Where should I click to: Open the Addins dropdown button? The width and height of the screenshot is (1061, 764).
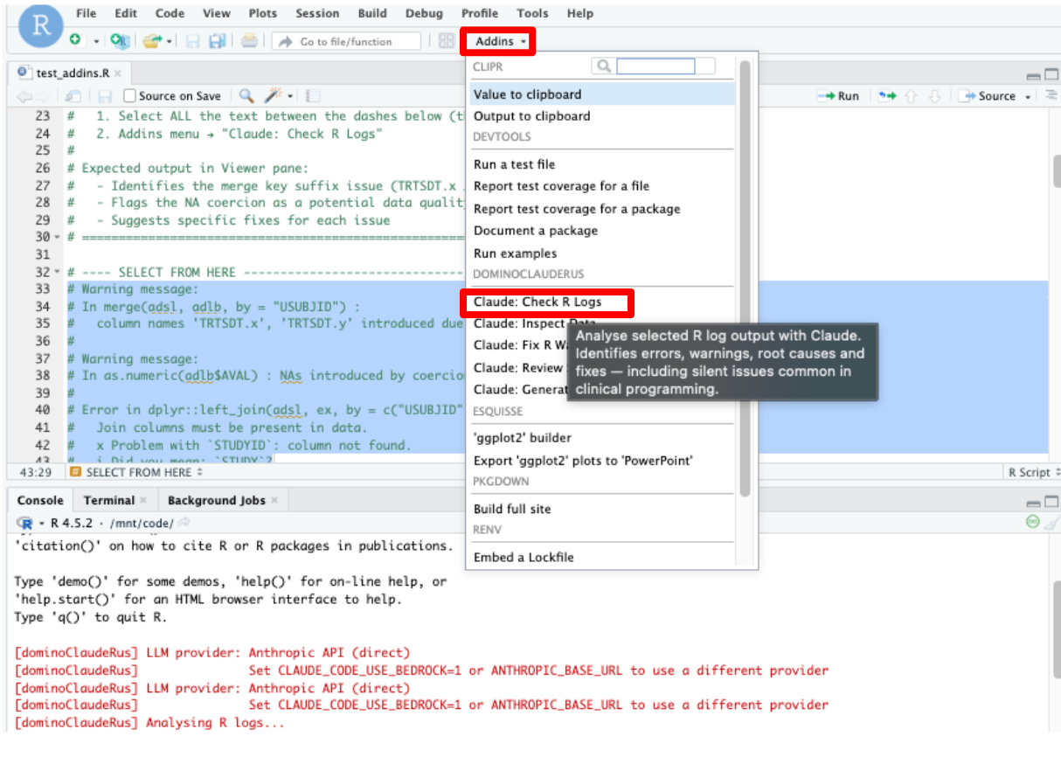(500, 41)
